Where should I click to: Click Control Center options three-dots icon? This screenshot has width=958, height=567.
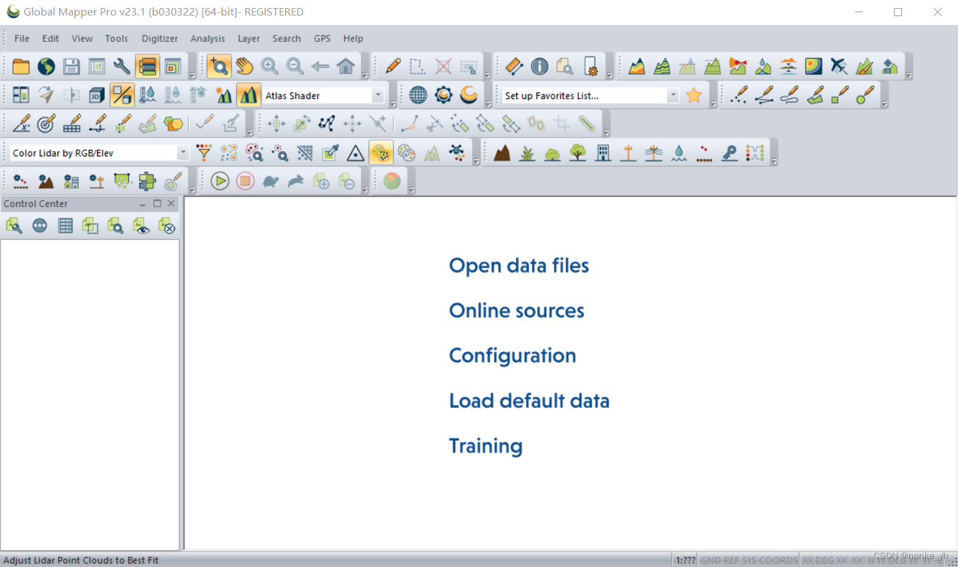[x=40, y=226]
